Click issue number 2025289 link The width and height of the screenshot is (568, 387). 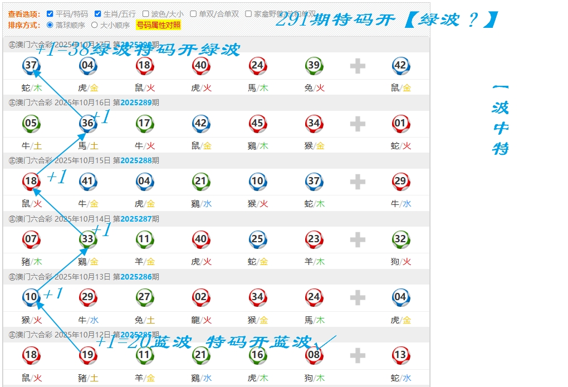(x=136, y=102)
